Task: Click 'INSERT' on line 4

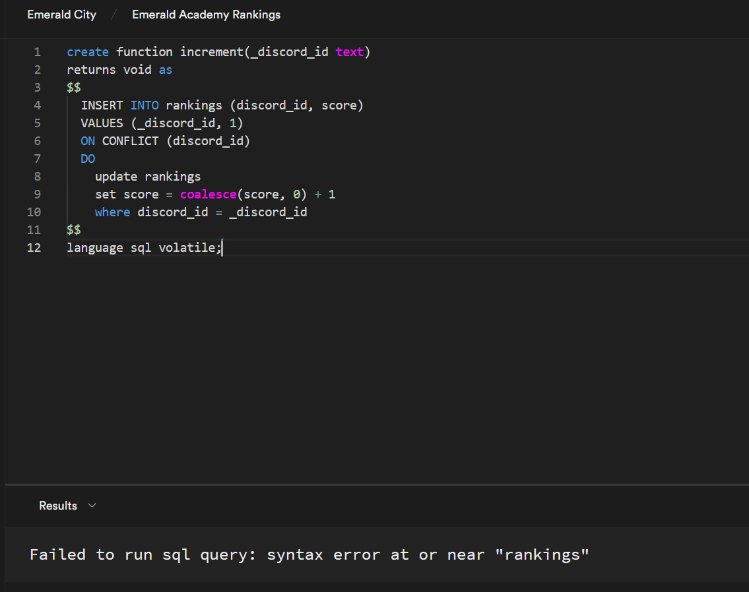Action: (102, 105)
